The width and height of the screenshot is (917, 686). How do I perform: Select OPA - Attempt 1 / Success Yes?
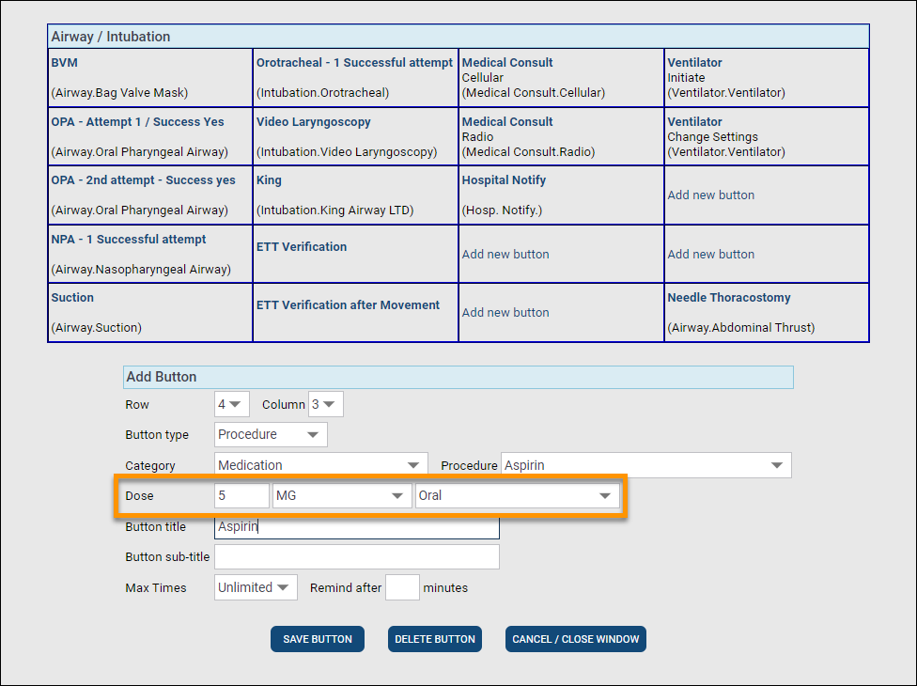point(150,136)
